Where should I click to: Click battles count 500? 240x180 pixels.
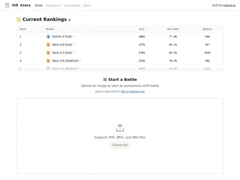207,37
